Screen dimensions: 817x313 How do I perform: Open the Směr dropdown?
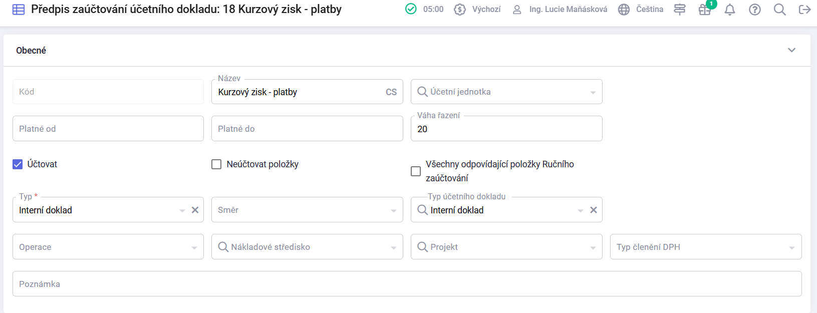[x=307, y=210]
